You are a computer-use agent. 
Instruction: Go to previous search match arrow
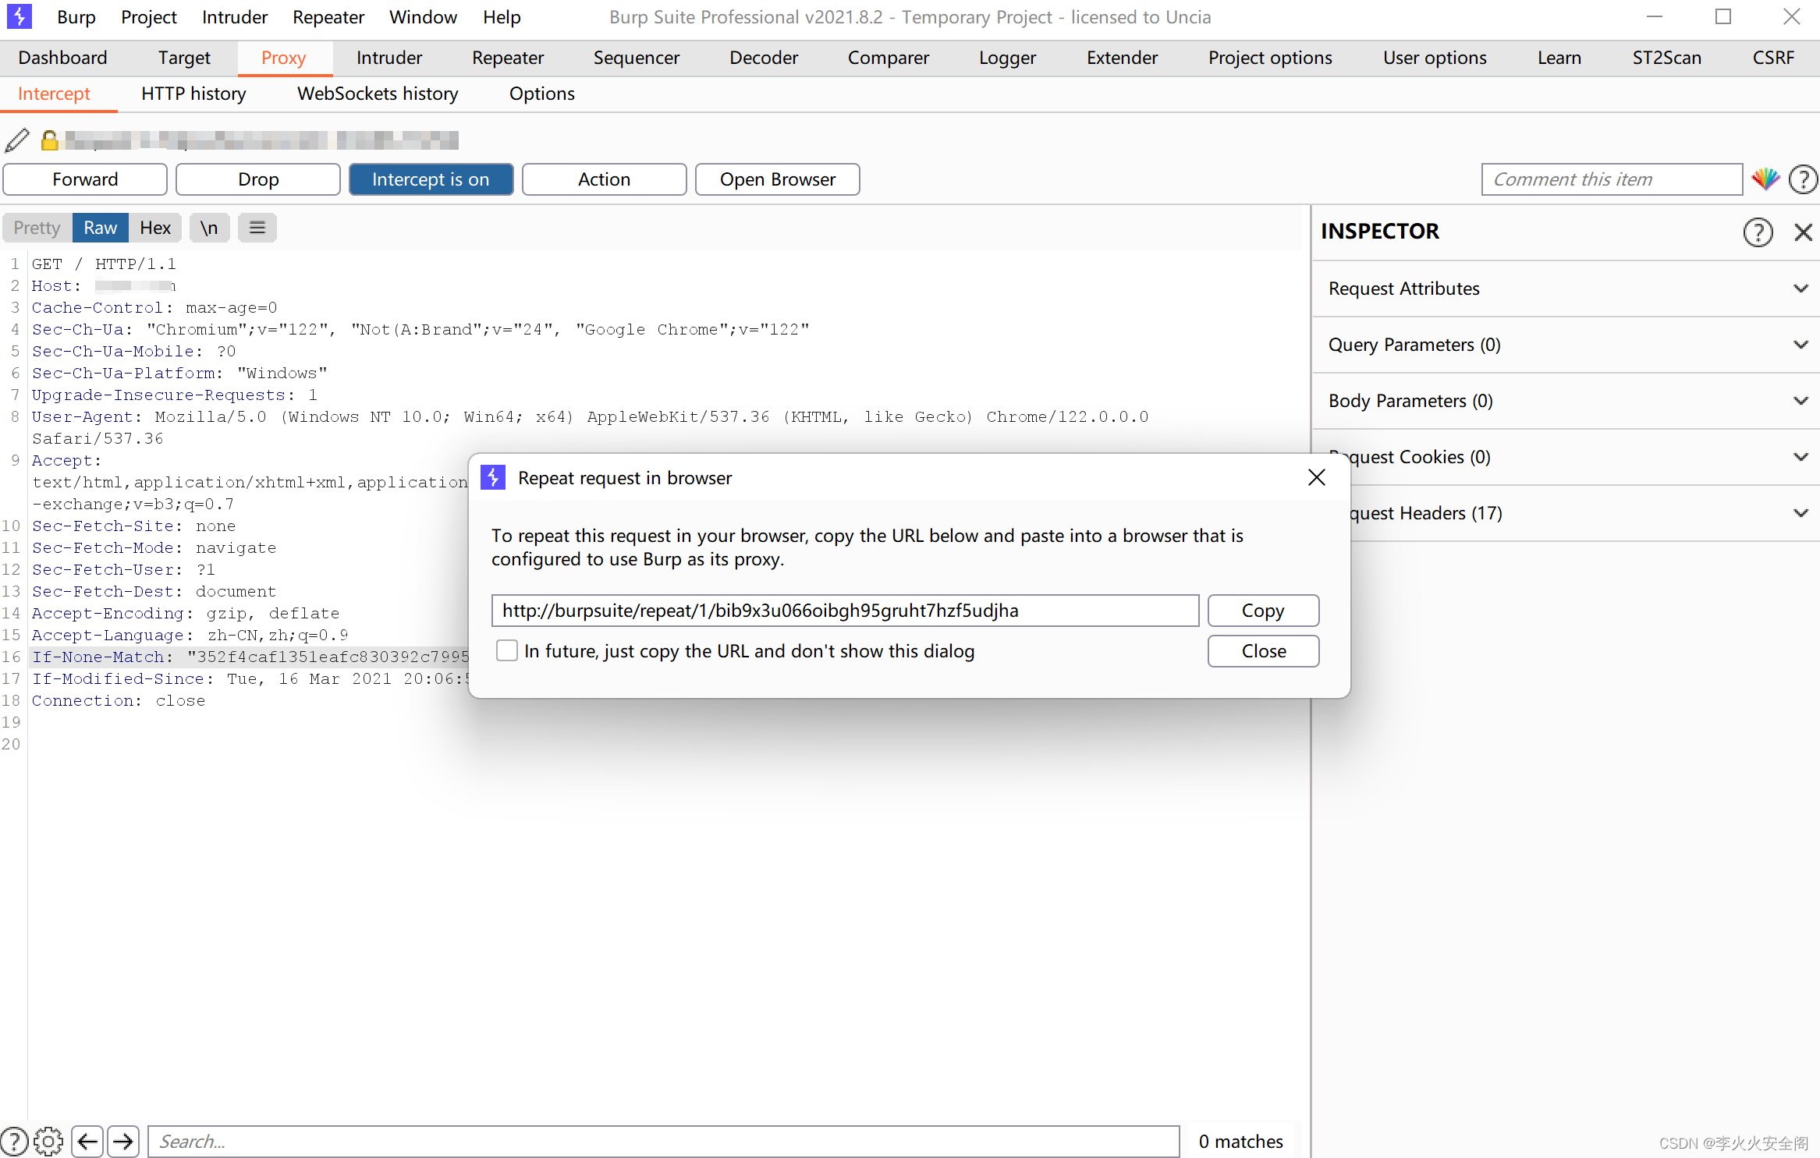pyautogui.click(x=87, y=1142)
